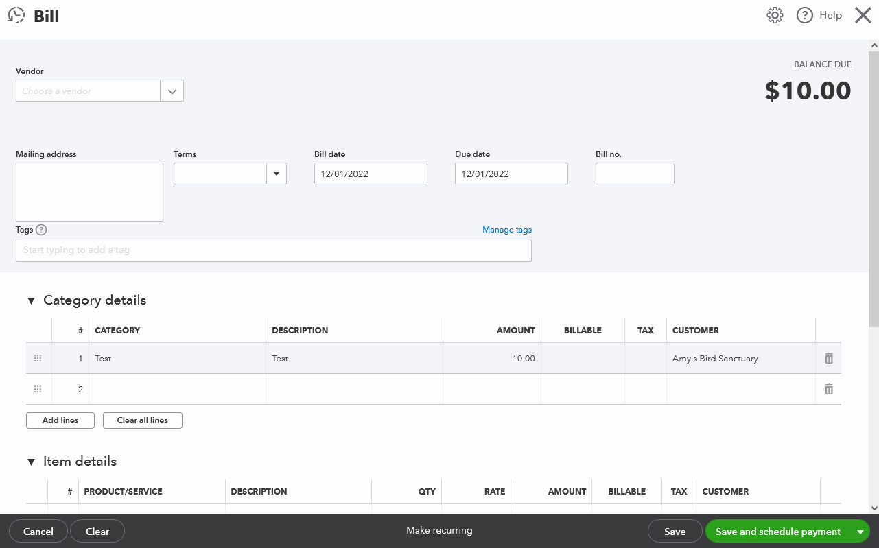Collapse the Category details section
This screenshot has width=879, height=548.
pos(31,300)
